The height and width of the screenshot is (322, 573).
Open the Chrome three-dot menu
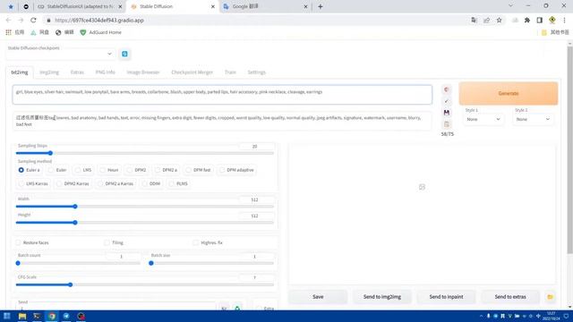click(565, 20)
